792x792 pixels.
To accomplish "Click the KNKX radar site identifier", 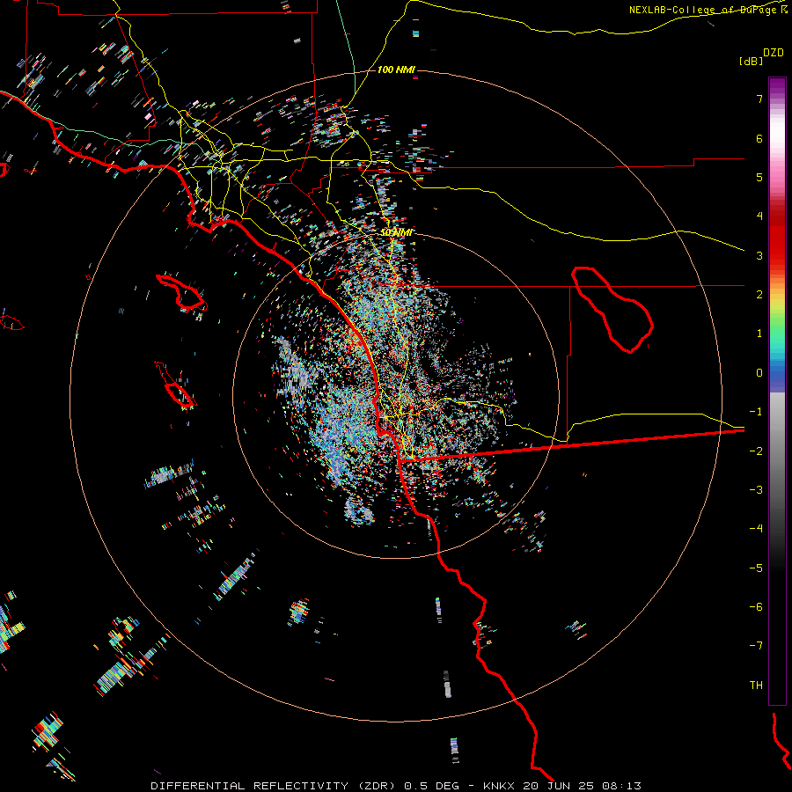I will 500,786.
